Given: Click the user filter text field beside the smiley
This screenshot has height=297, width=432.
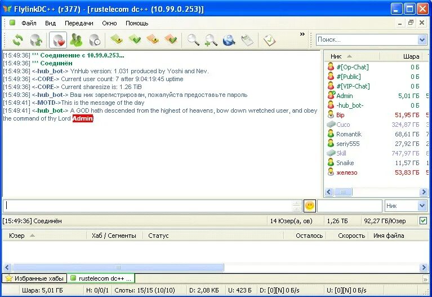Looking at the screenshot, I should point(349,206).
